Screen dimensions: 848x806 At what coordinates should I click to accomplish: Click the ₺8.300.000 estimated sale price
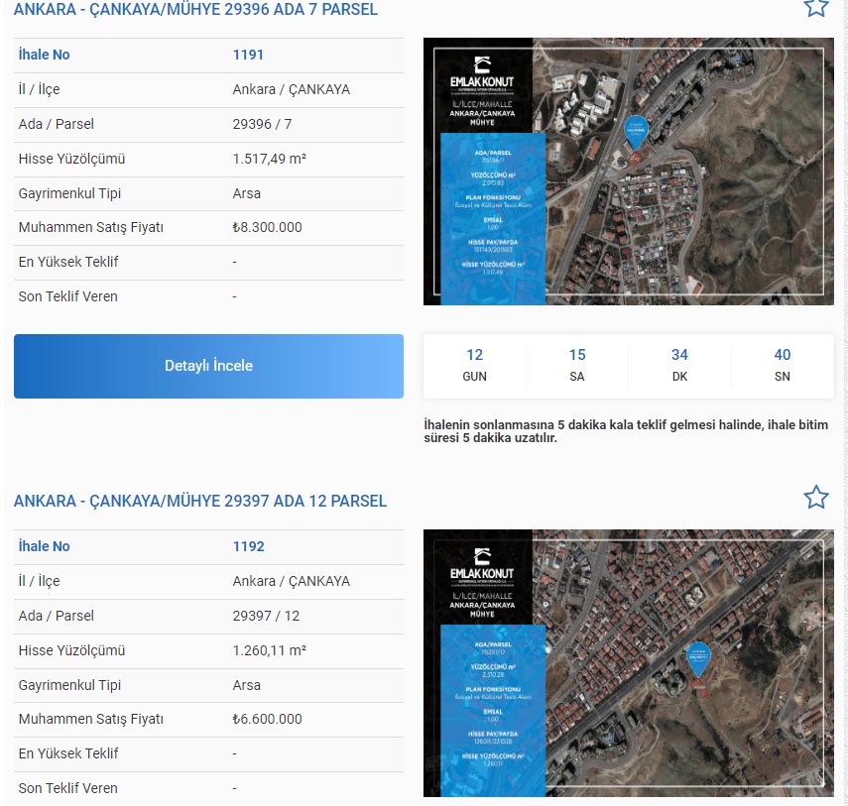[x=267, y=228]
